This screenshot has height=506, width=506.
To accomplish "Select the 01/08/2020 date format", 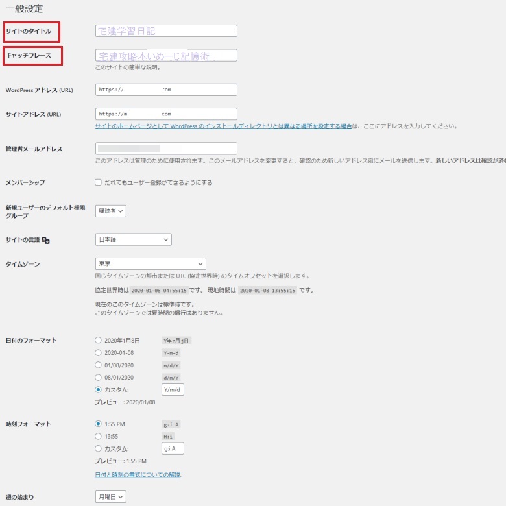I will click(x=99, y=365).
